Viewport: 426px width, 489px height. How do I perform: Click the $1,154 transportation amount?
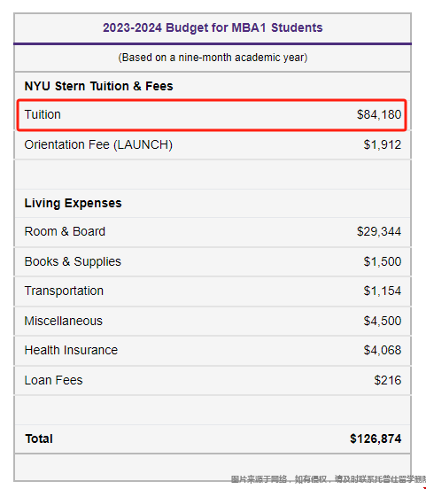pos(383,291)
